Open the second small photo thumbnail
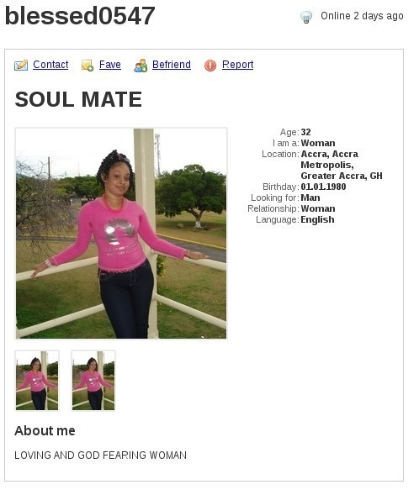 93,381
